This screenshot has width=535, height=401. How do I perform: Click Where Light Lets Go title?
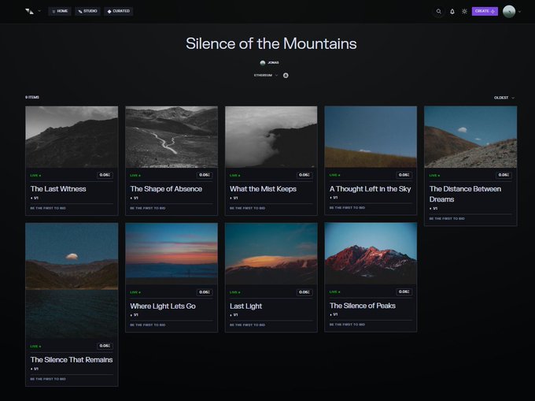163,306
